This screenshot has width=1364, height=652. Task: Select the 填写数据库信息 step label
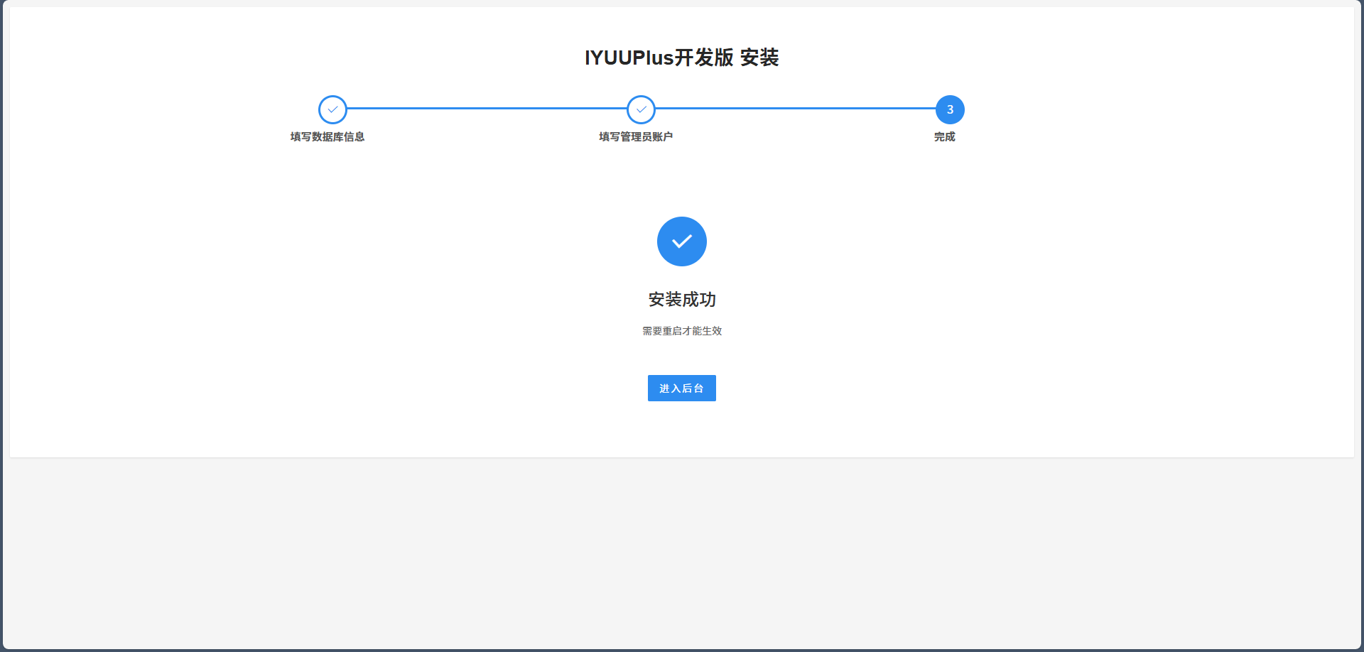pos(328,136)
